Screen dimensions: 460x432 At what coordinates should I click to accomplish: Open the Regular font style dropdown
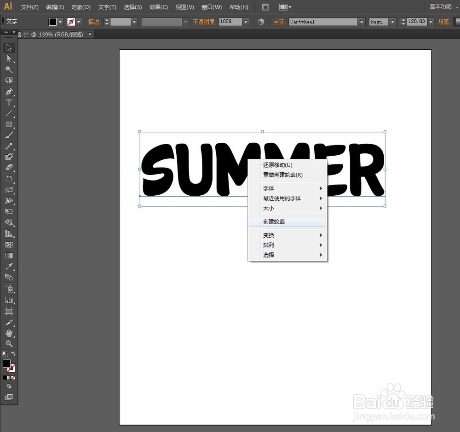point(392,22)
